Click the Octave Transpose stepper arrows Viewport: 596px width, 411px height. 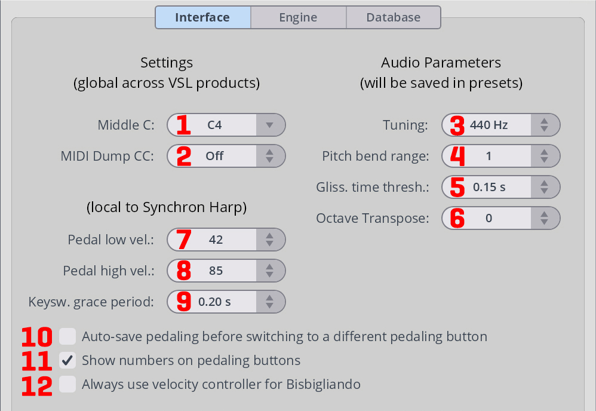tap(544, 218)
